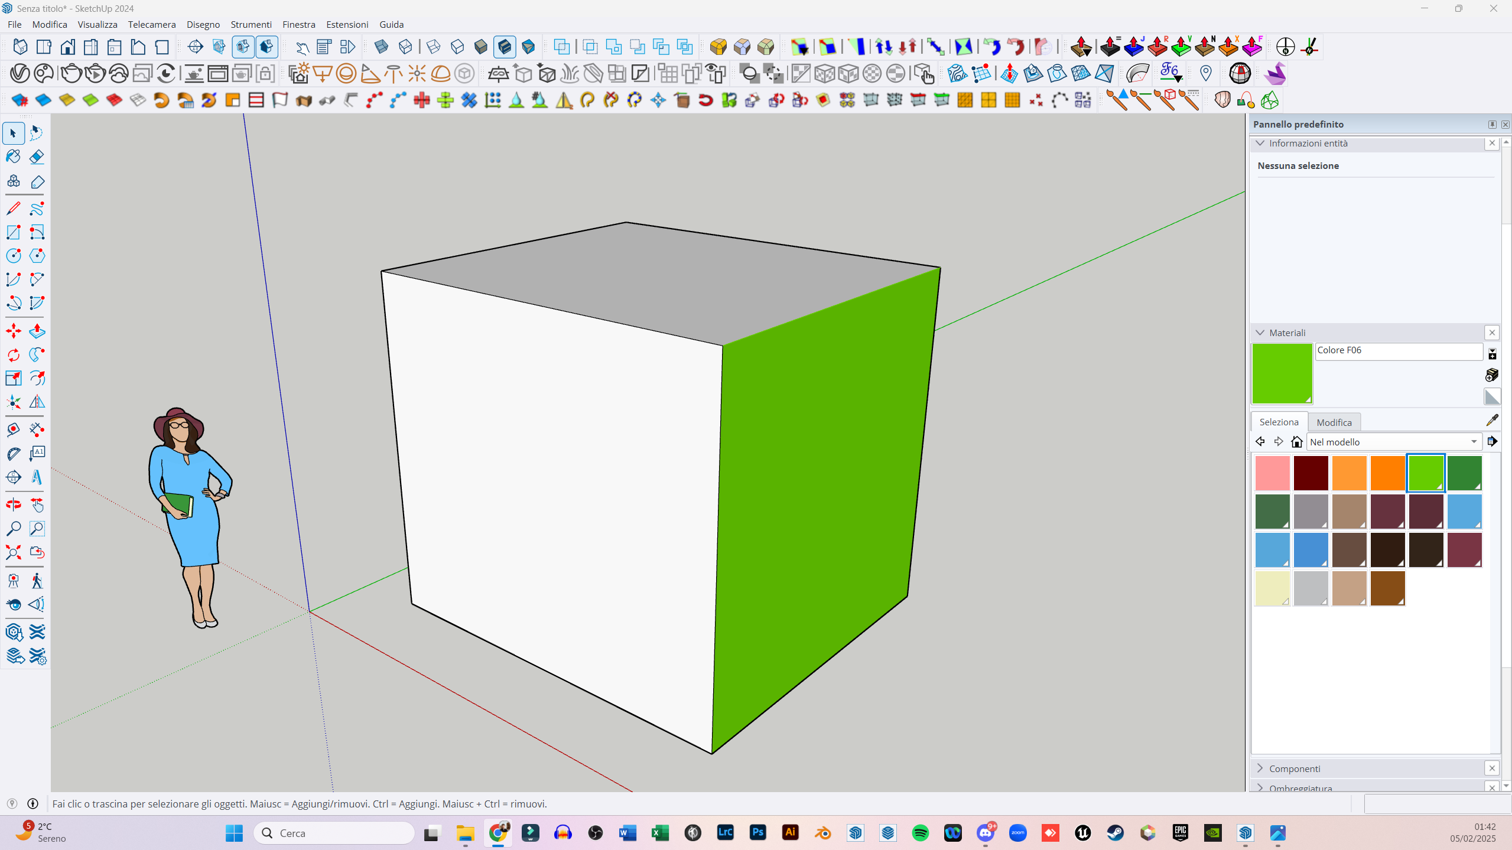This screenshot has height=850, width=1512.
Task: Select the Pan hand tool
Action: [x=37, y=505]
